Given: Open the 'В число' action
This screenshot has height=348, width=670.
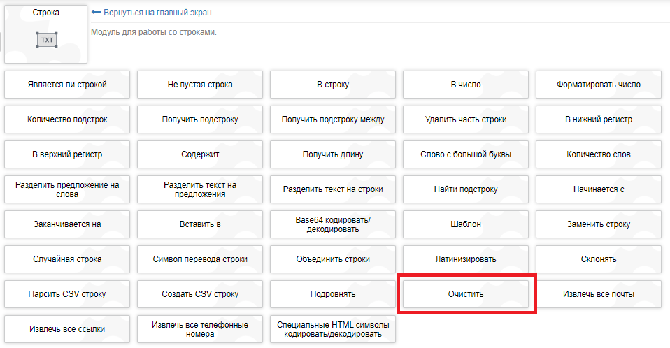Looking at the screenshot, I should pos(466,85).
